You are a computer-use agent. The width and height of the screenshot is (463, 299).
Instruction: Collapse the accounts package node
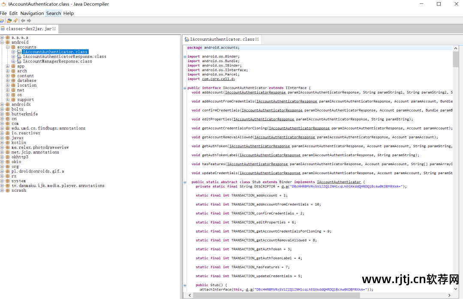point(8,47)
